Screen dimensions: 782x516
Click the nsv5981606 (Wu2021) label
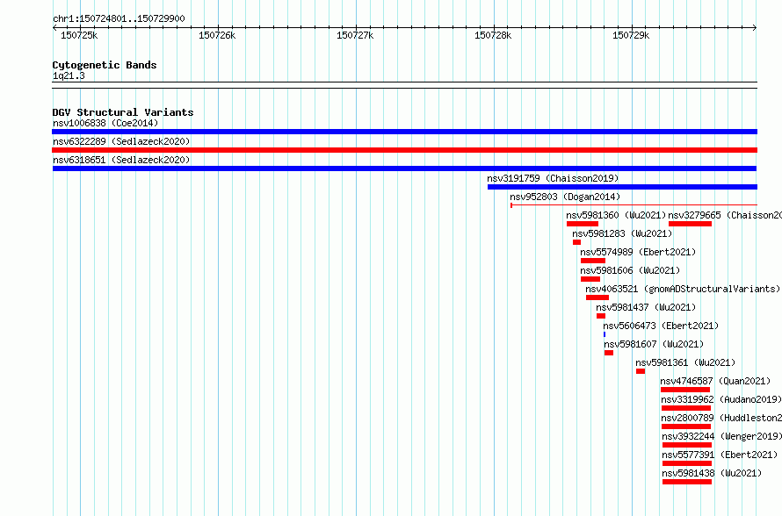click(630, 270)
